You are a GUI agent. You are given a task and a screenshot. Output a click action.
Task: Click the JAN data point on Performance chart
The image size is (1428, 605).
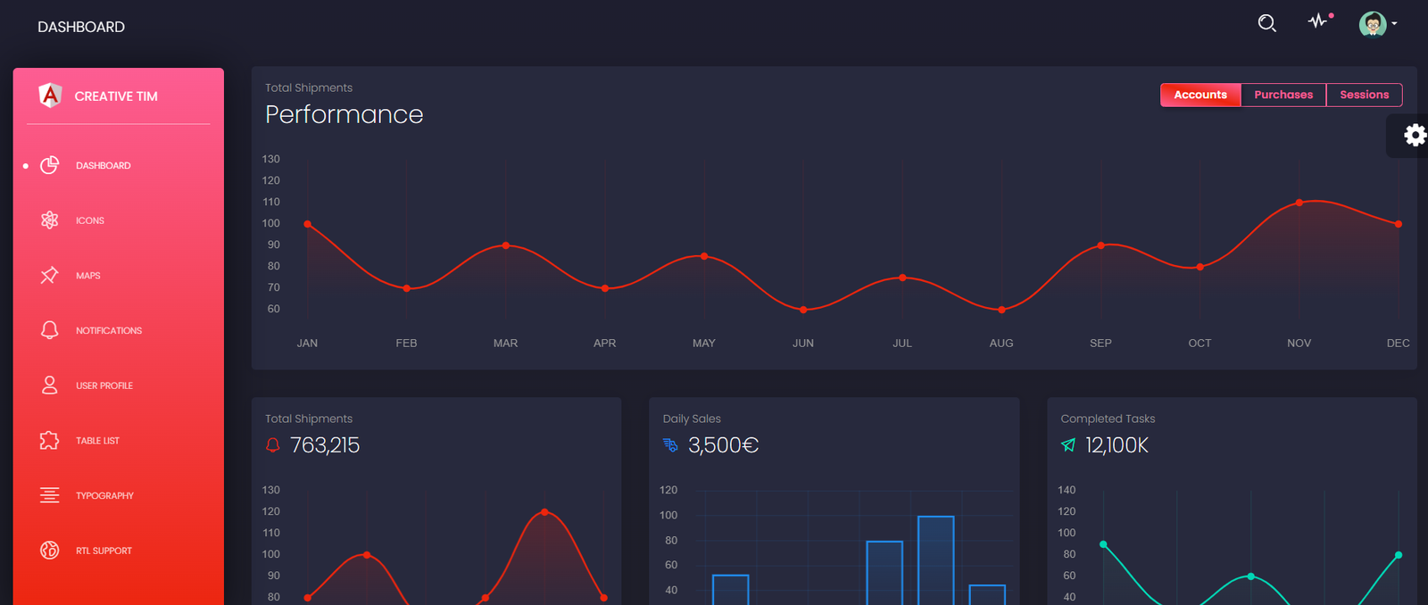308,224
